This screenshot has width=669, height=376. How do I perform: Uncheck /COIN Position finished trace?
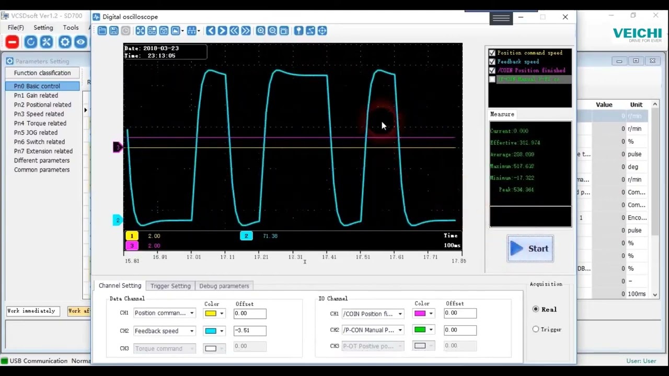pyautogui.click(x=492, y=70)
